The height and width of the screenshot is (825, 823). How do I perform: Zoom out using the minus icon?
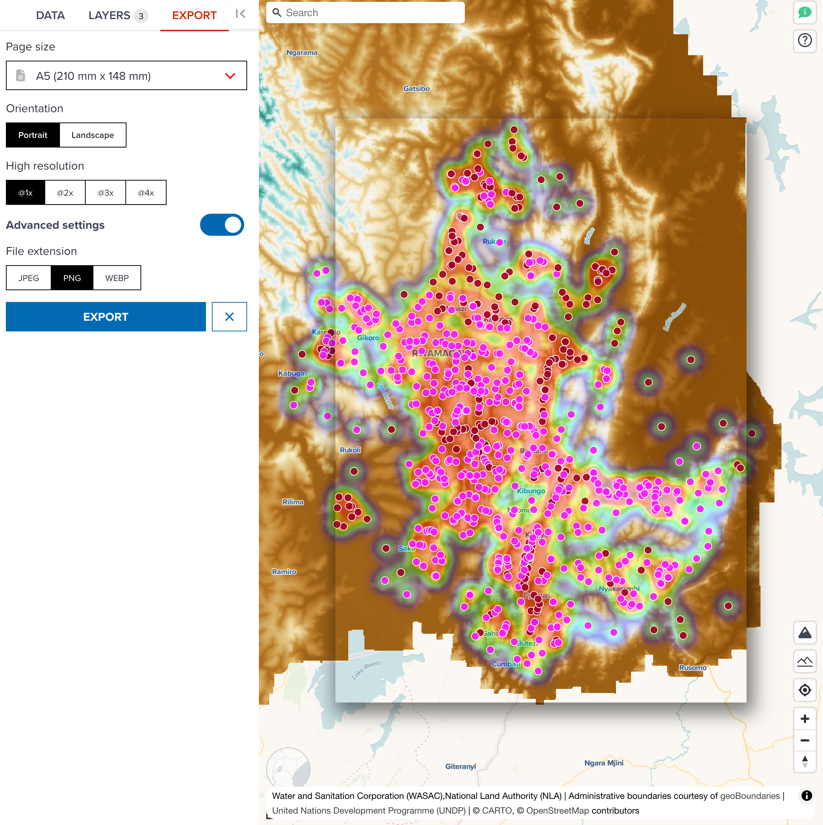pos(805,741)
